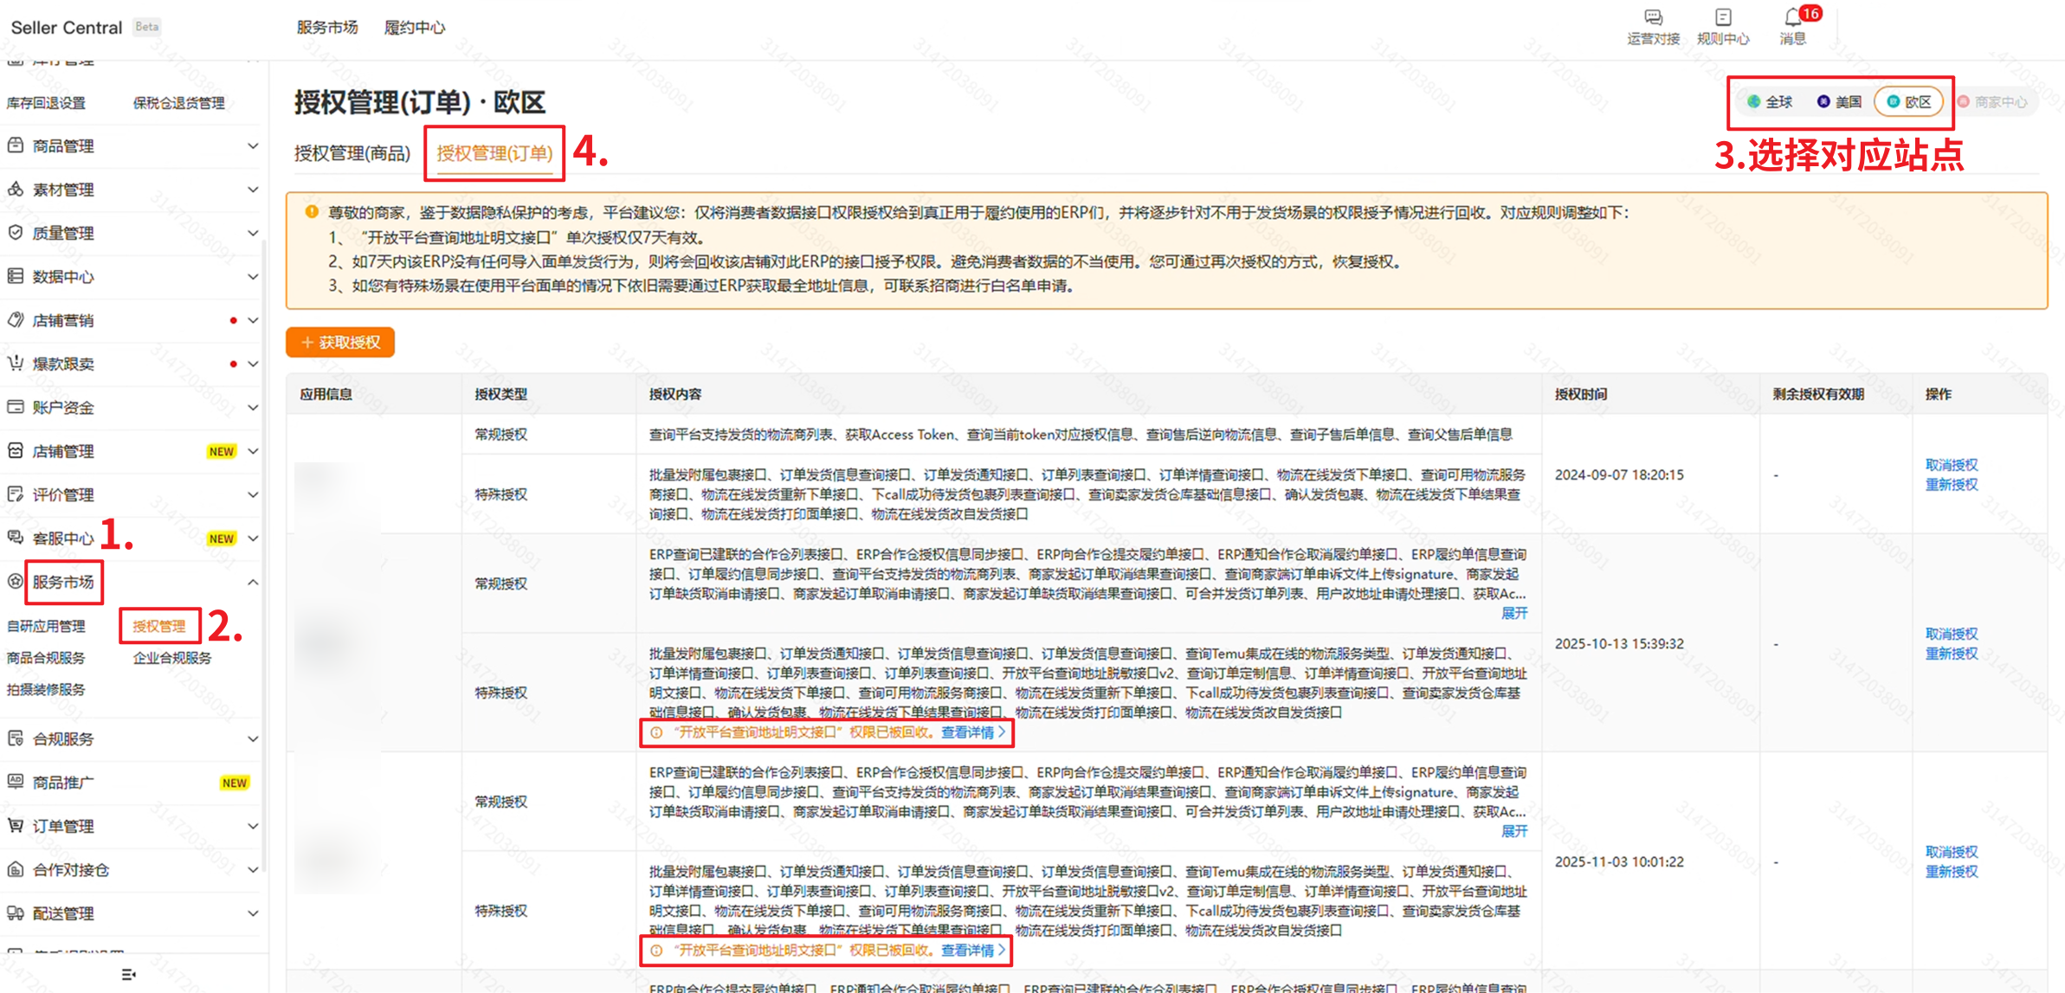Click 取消授权 for 2024-09-07 authorization
This screenshot has width=2065, height=993.
tap(1951, 465)
